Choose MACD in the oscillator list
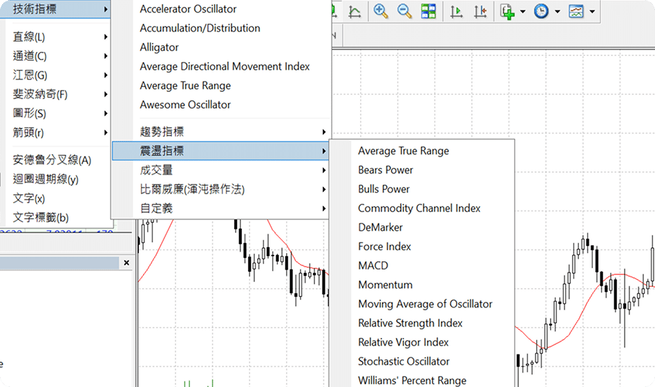The image size is (655, 387). (373, 265)
